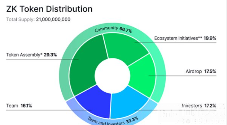Click the Total Supply 21,000,000,000 text
The height and width of the screenshot is (125, 227).
(x=38, y=19)
